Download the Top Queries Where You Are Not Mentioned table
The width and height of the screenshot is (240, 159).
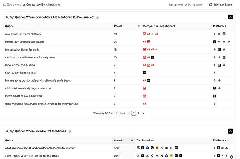230,131
